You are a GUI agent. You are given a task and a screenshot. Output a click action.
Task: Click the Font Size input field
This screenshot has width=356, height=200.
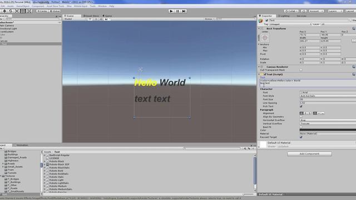tap(328, 99)
